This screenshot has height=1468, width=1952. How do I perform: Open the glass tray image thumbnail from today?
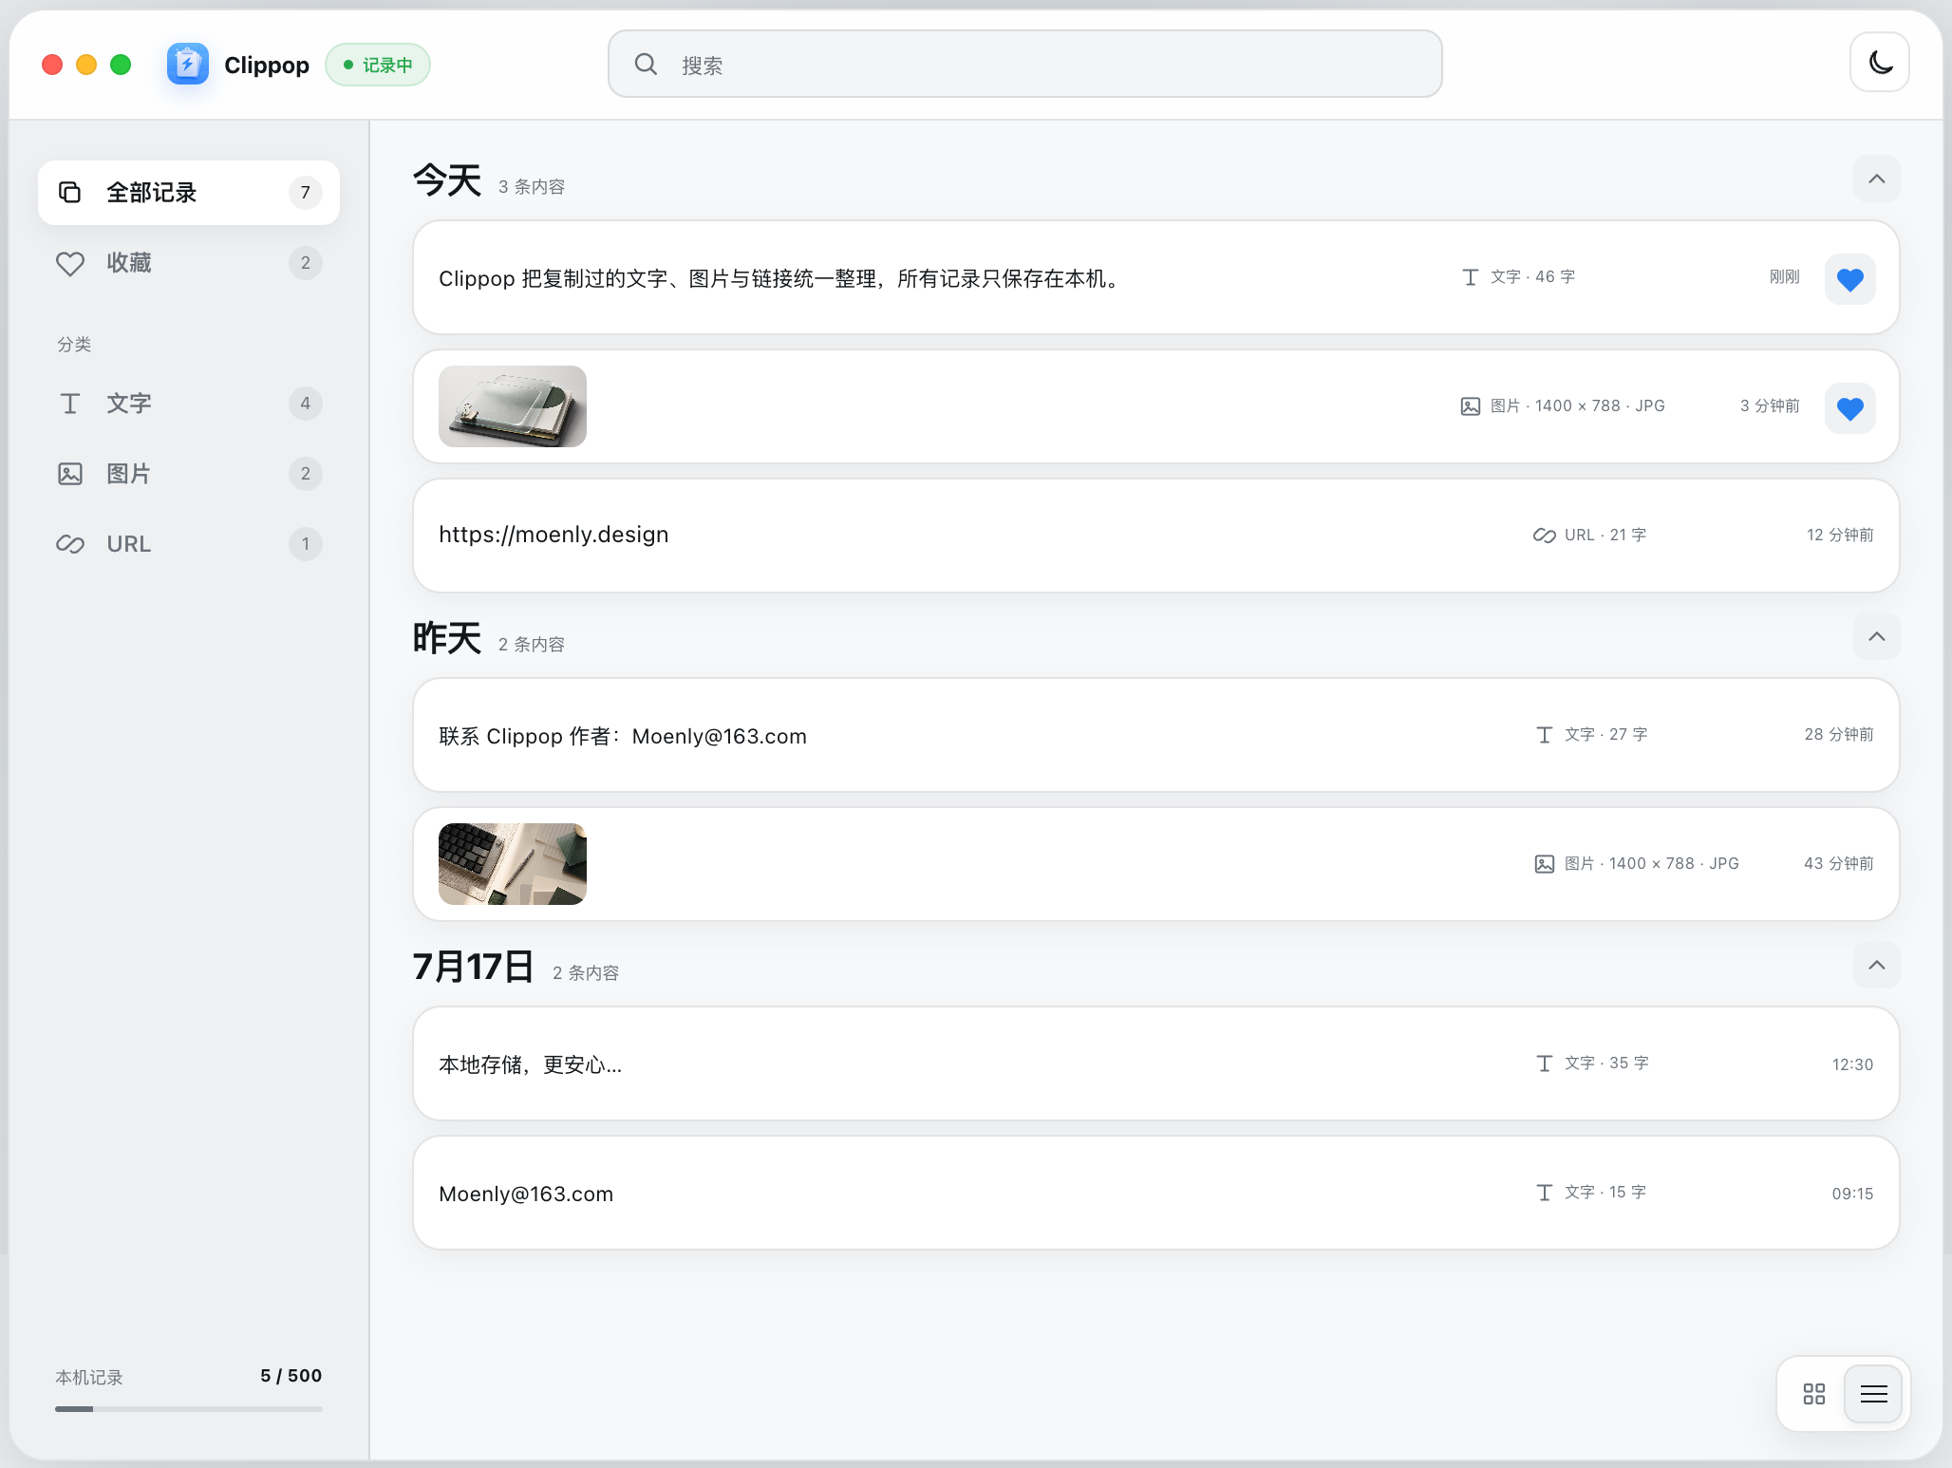click(513, 406)
